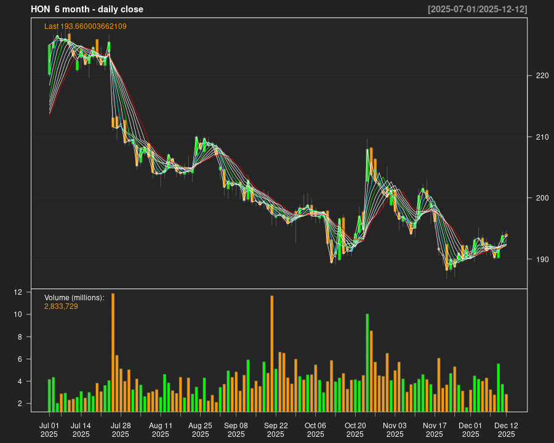Click the HON 6 month chart title
The height and width of the screenshot is (443, 554).
[x=87, y=9]
